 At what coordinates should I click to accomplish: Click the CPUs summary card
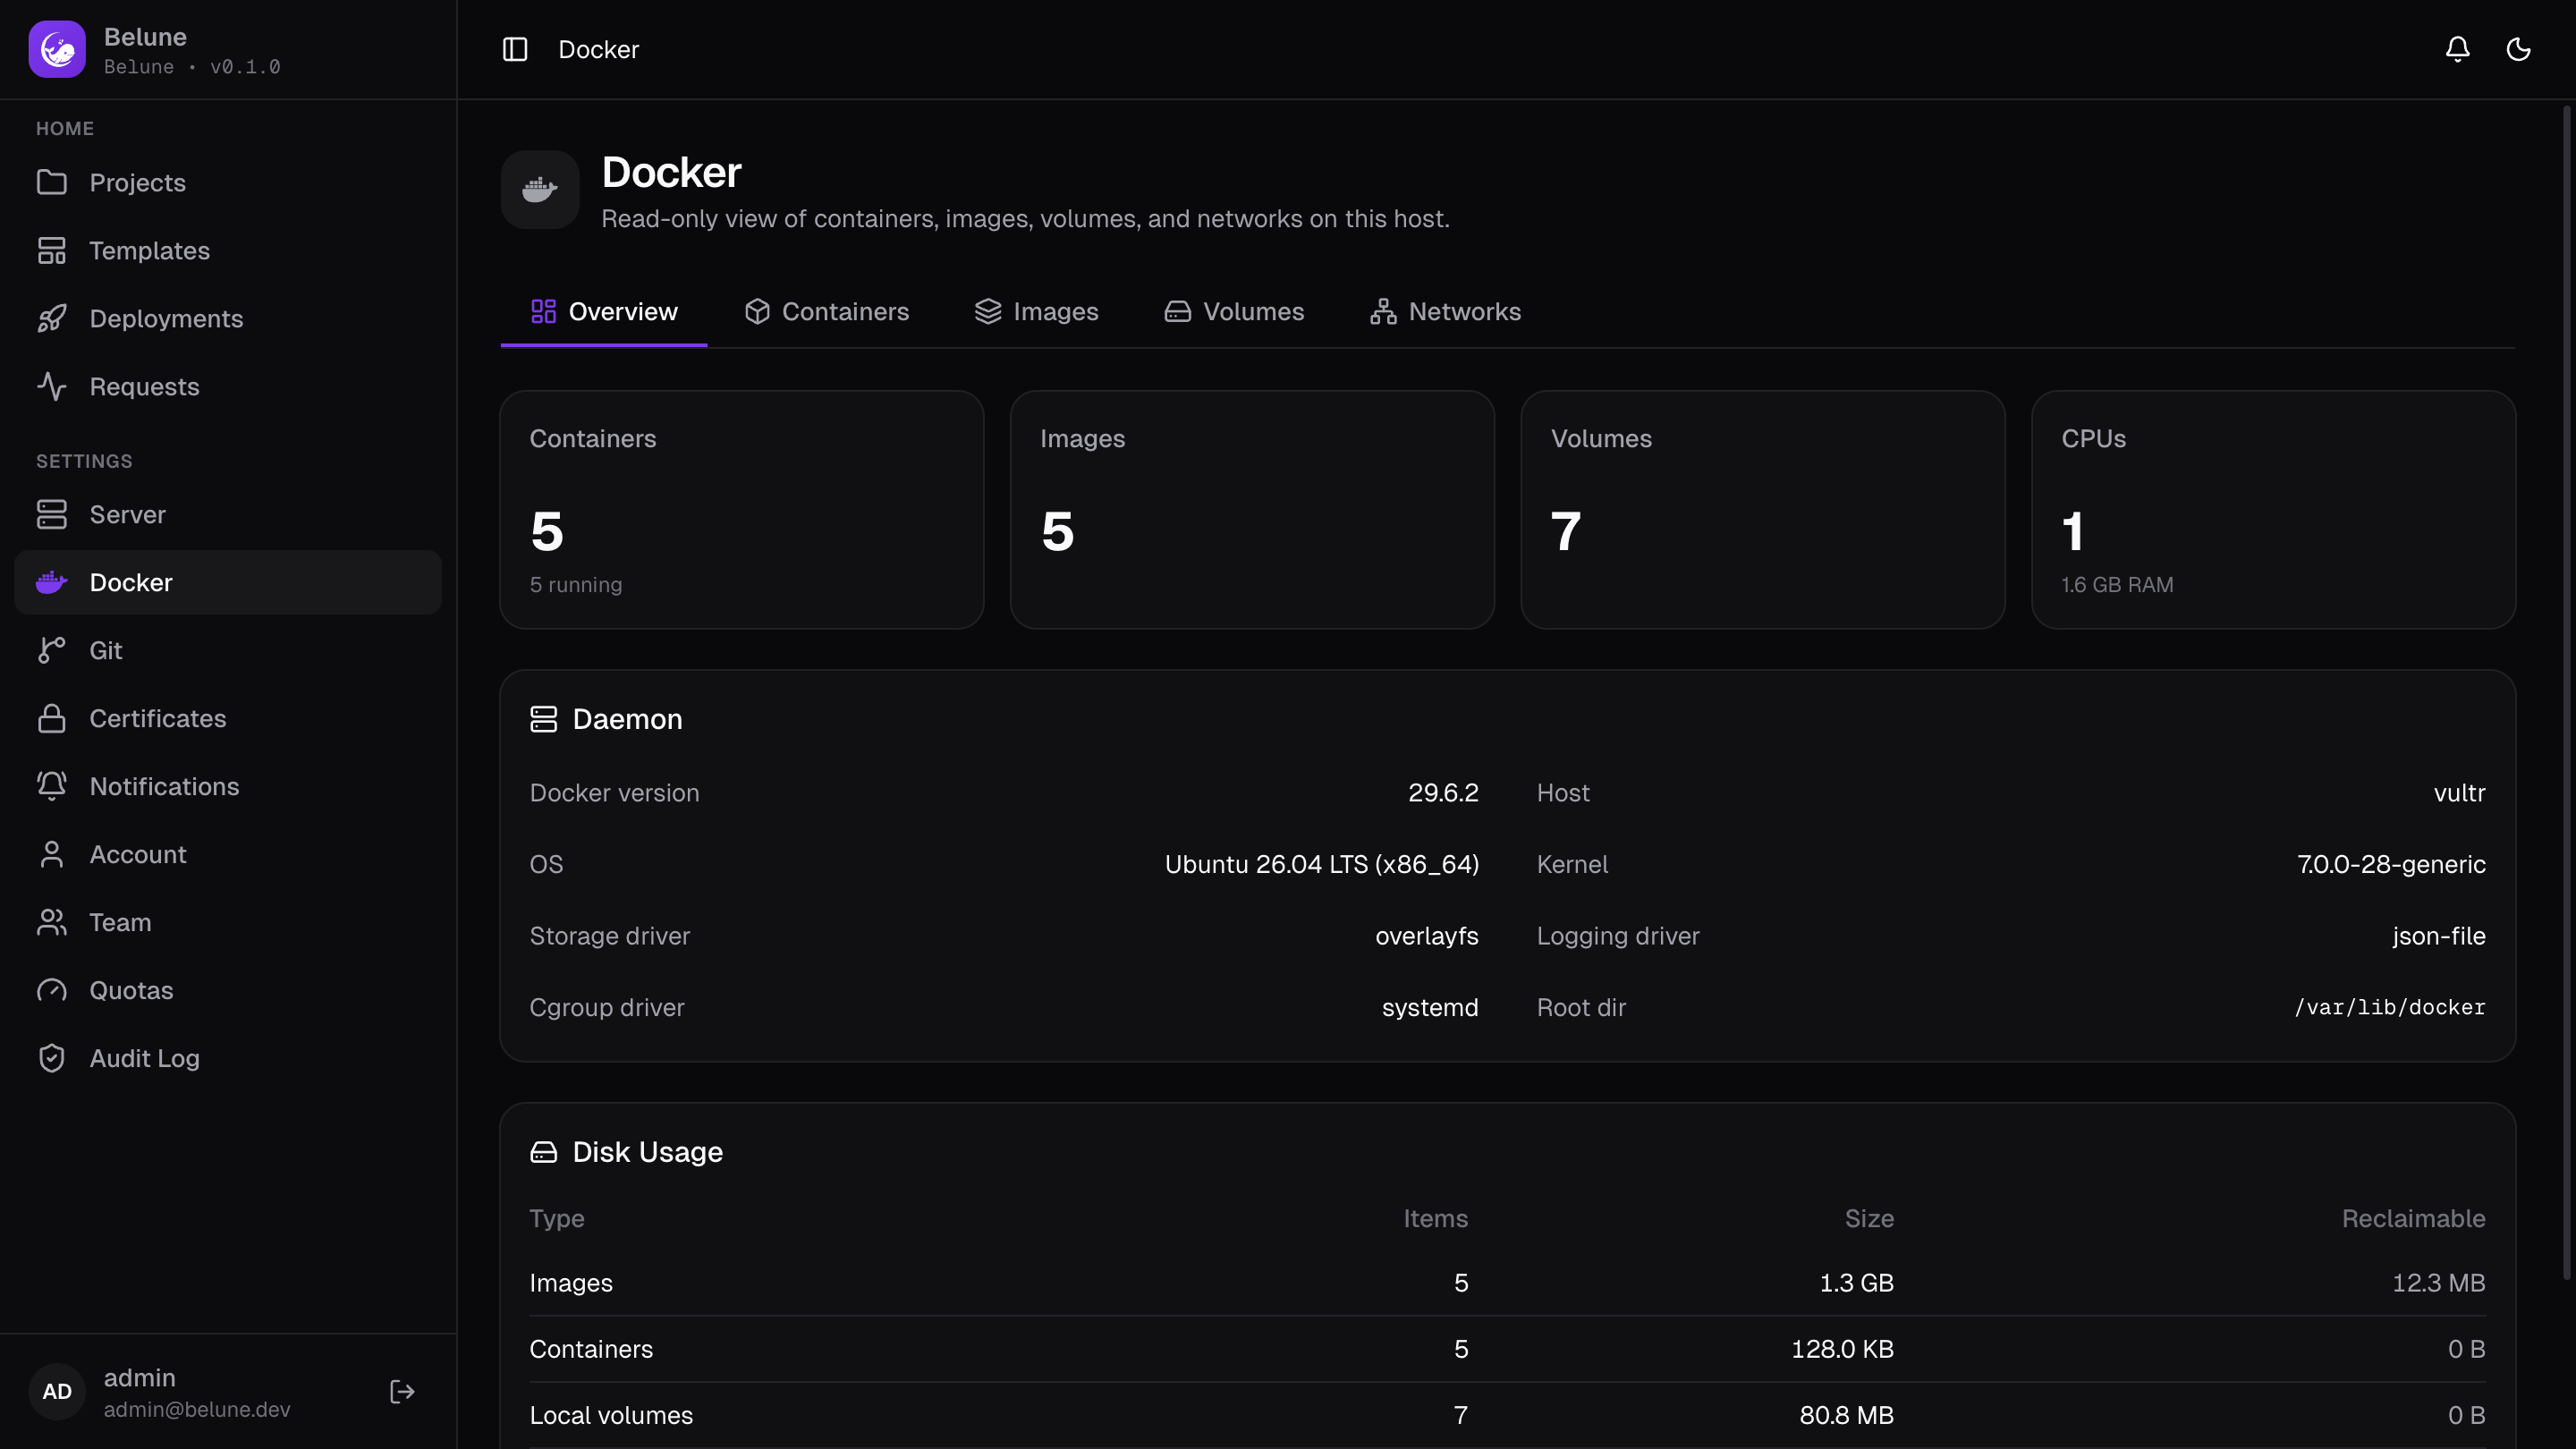(2273, 510)
